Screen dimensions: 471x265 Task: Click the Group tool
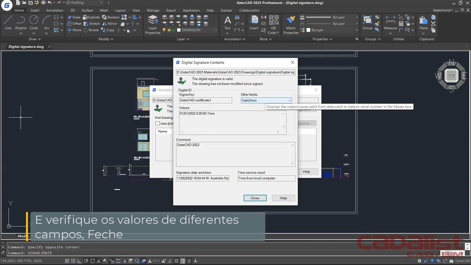point(367,23)
